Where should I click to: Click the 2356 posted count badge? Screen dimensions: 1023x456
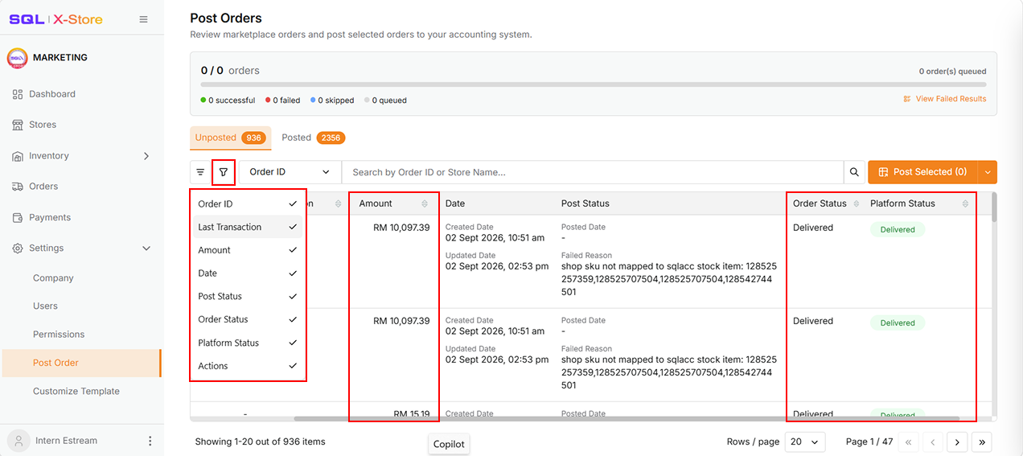point(331,138)
